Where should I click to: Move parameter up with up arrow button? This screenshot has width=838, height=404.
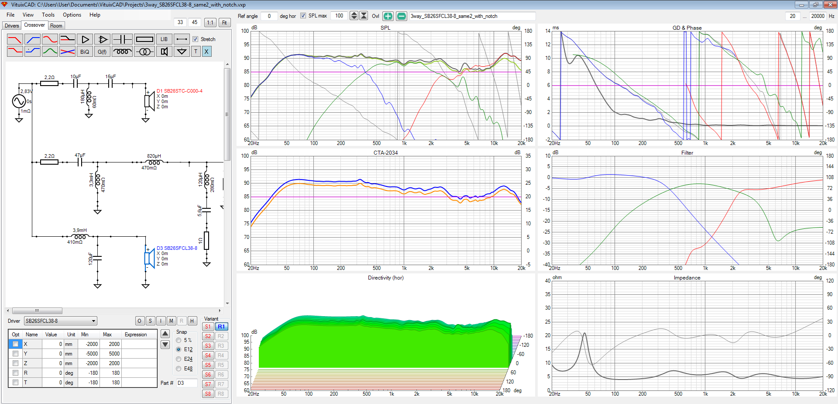click(x=165, y=334)
